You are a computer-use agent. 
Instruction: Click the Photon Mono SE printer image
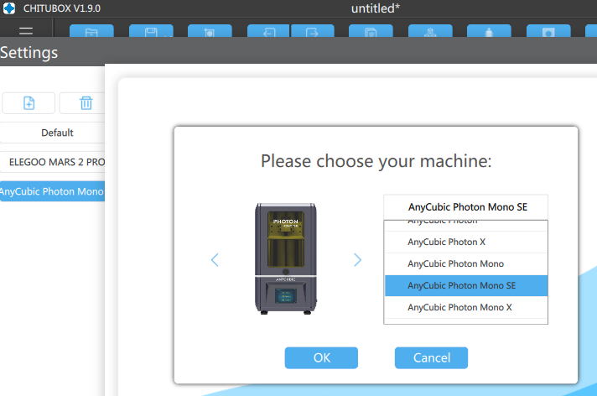point(286,258)
